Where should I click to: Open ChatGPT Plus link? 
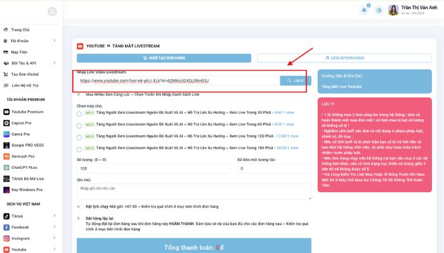tap(24, 168)
